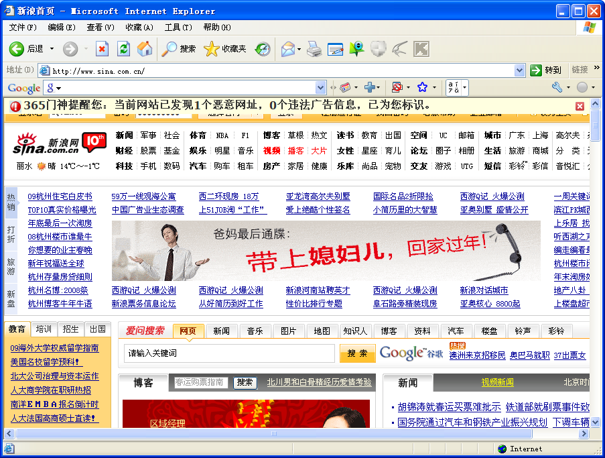
Task: Open the Google toolbar search box dropdown
Action: tap(320, 88)
